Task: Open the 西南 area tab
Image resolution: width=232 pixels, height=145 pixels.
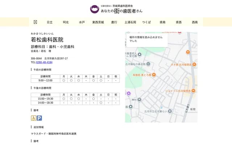Action: pyautogui.click(x=195, y=22)
